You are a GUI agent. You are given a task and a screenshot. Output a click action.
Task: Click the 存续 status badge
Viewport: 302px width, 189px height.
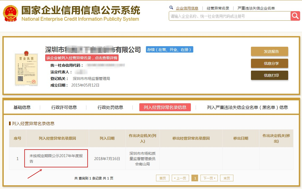point(170,50)
